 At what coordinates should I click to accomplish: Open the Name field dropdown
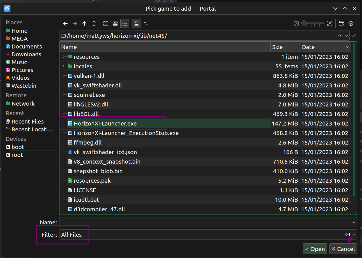coord(354,222)
